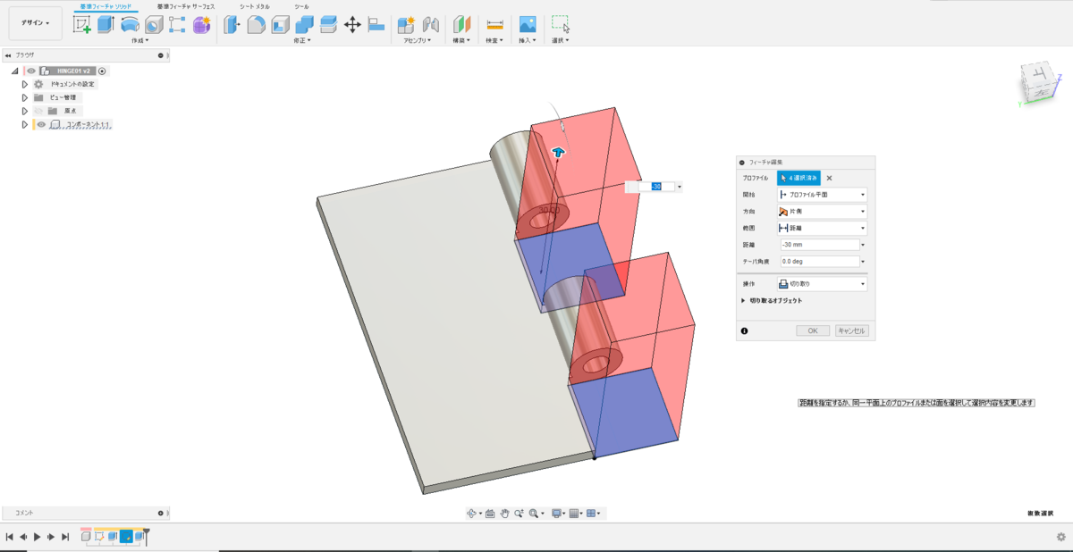Open the 修正 menu dropdown
The width and height of the screenshot is (1073, 552).
[x=302, y=40]
